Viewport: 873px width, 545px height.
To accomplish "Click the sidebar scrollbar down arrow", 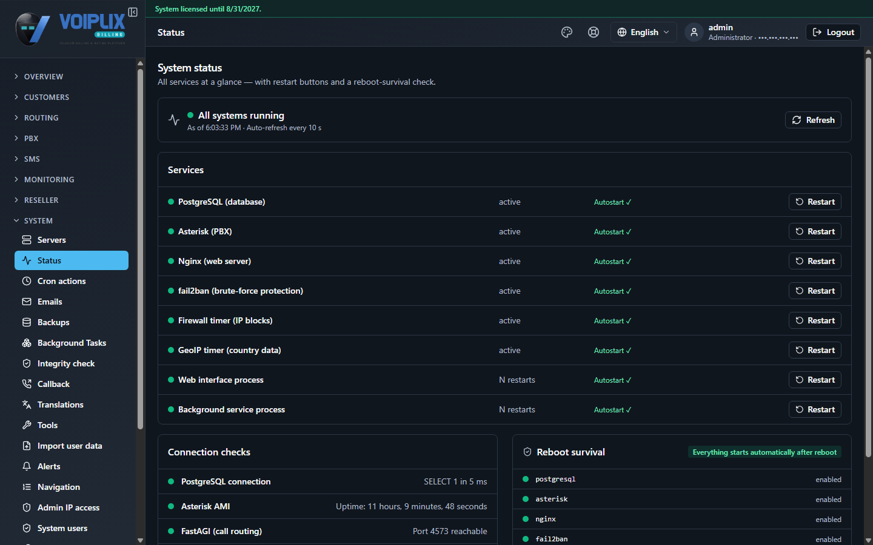I will tap(140, 540).
